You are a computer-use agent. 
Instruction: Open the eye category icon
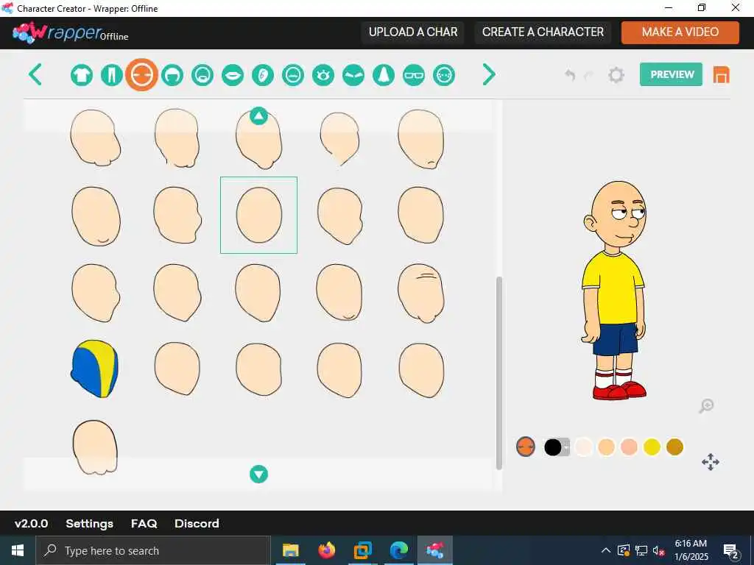point(323,75)
